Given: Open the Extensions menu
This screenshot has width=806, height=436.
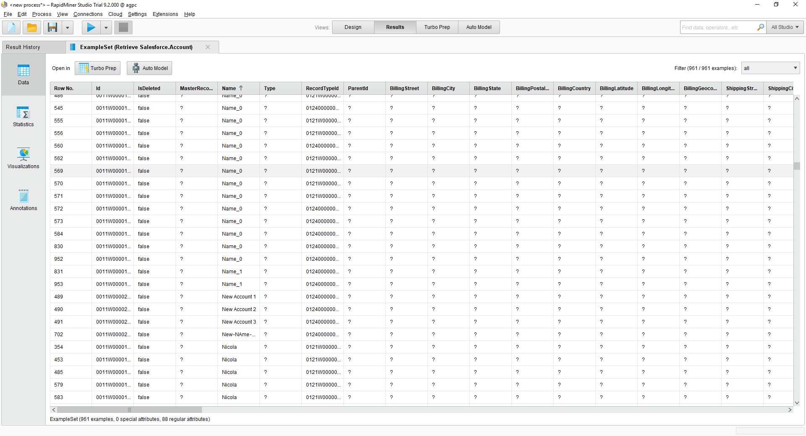Looking at the screenshot, I should click(x=165, y=14).
